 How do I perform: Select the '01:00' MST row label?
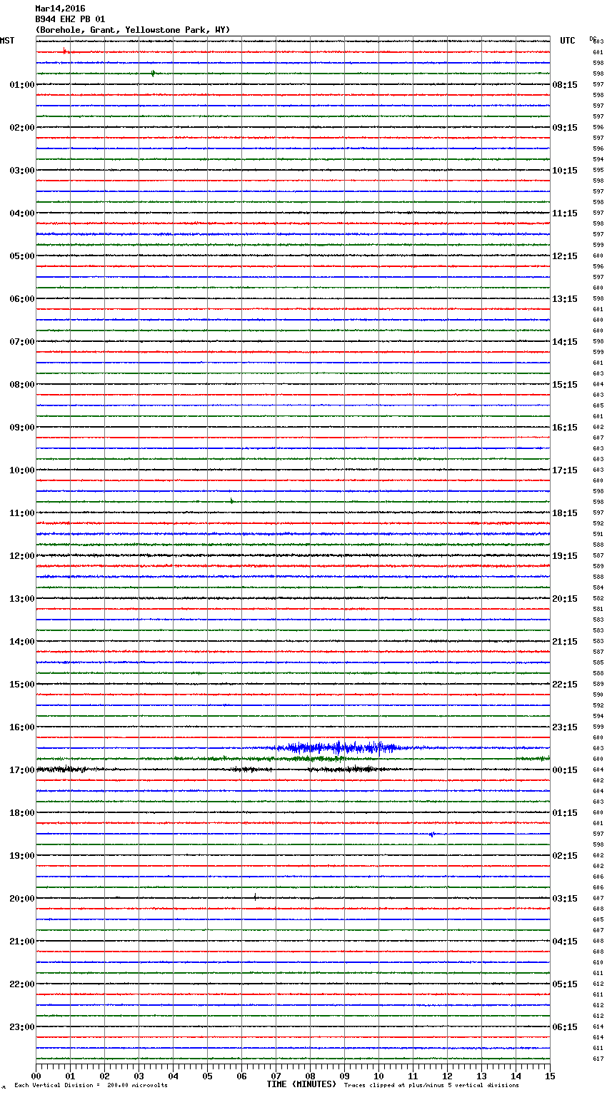22,85
